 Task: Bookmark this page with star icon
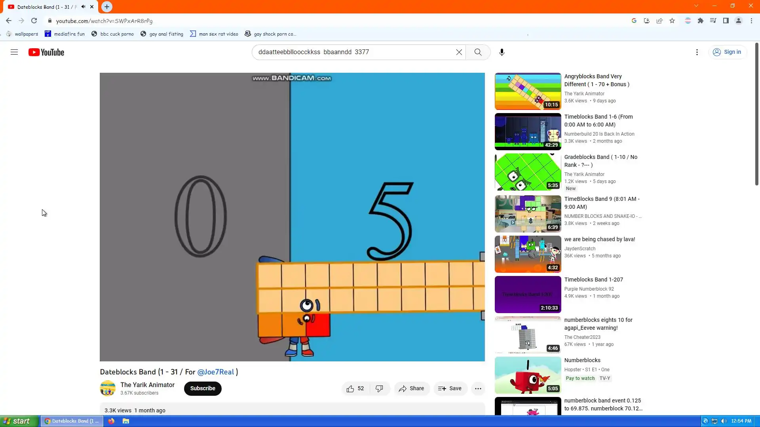pos(672,21)
